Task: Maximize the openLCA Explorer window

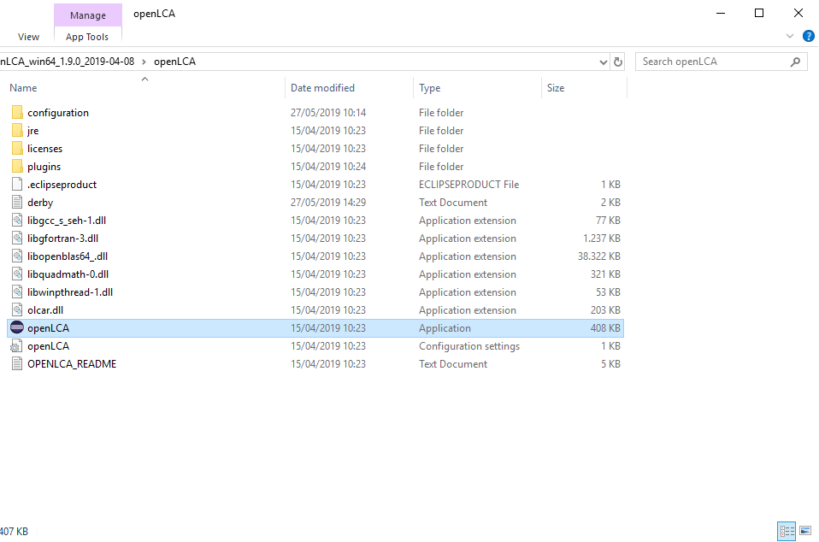Action: pos(759,13)
